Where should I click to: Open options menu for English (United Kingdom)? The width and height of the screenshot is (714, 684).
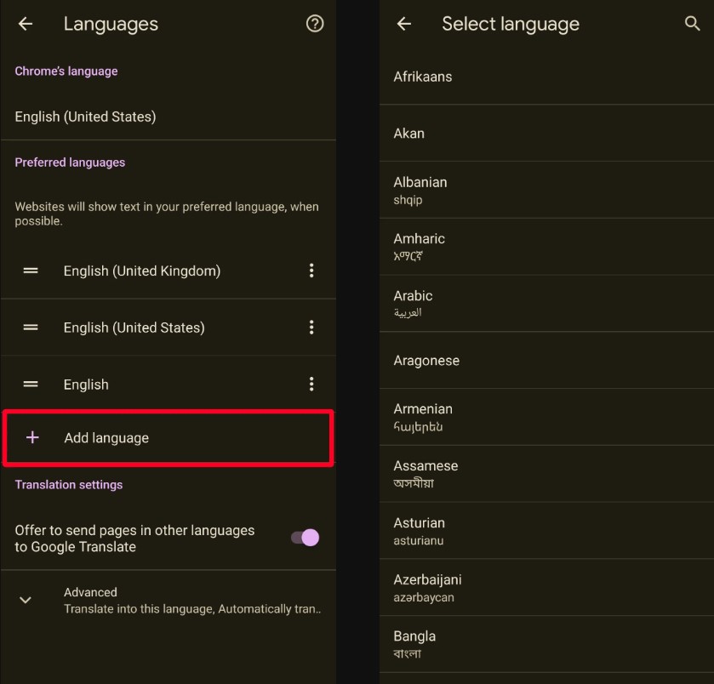311,271
